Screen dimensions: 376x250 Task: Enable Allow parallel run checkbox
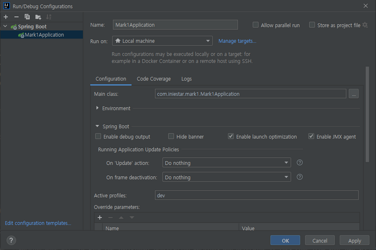tap(256, 25)
